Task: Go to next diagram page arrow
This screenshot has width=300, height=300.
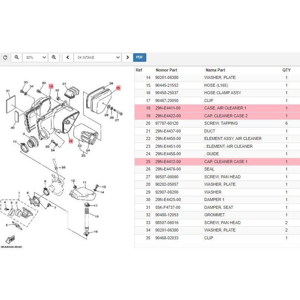Action: click(127, 57)
